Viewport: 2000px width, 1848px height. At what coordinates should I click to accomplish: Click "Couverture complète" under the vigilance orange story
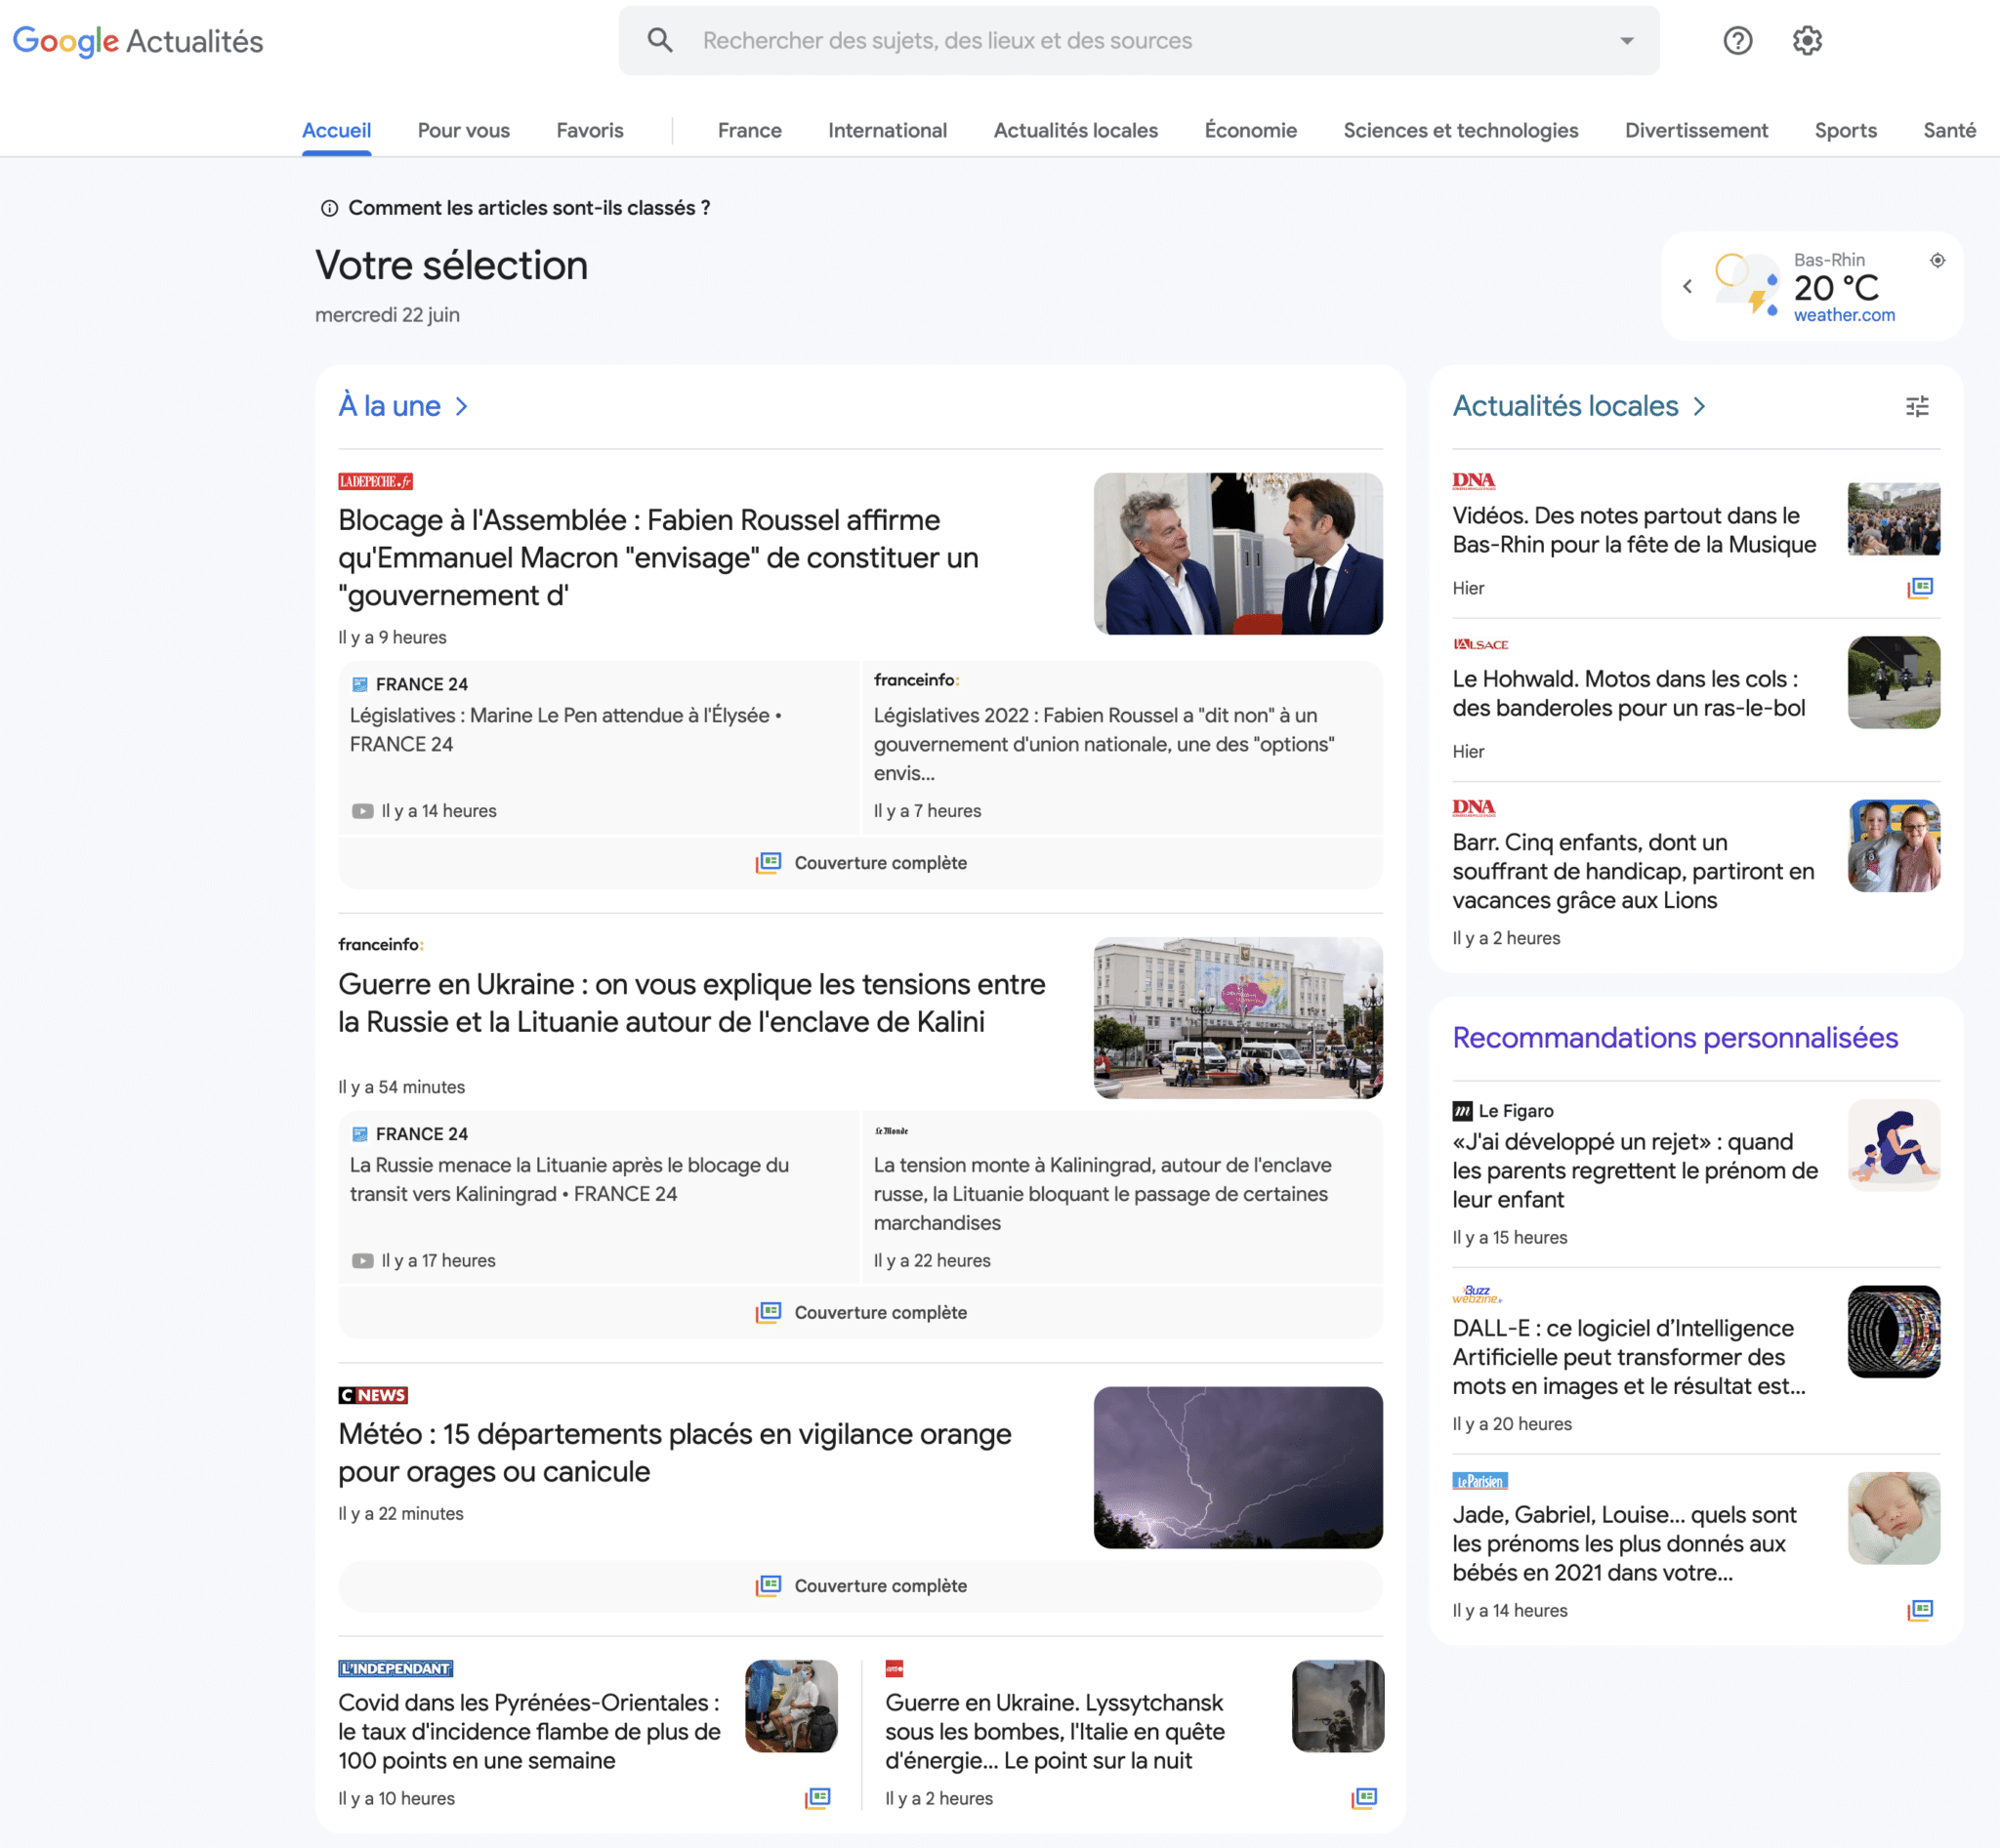pyautogui.click(x=860, y=1586)
